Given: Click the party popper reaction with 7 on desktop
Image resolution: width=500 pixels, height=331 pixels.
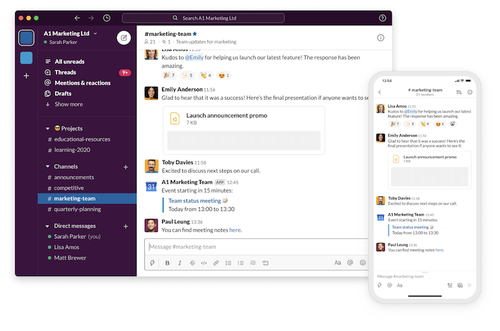Looking at the screenshot, I should point(169,76).
